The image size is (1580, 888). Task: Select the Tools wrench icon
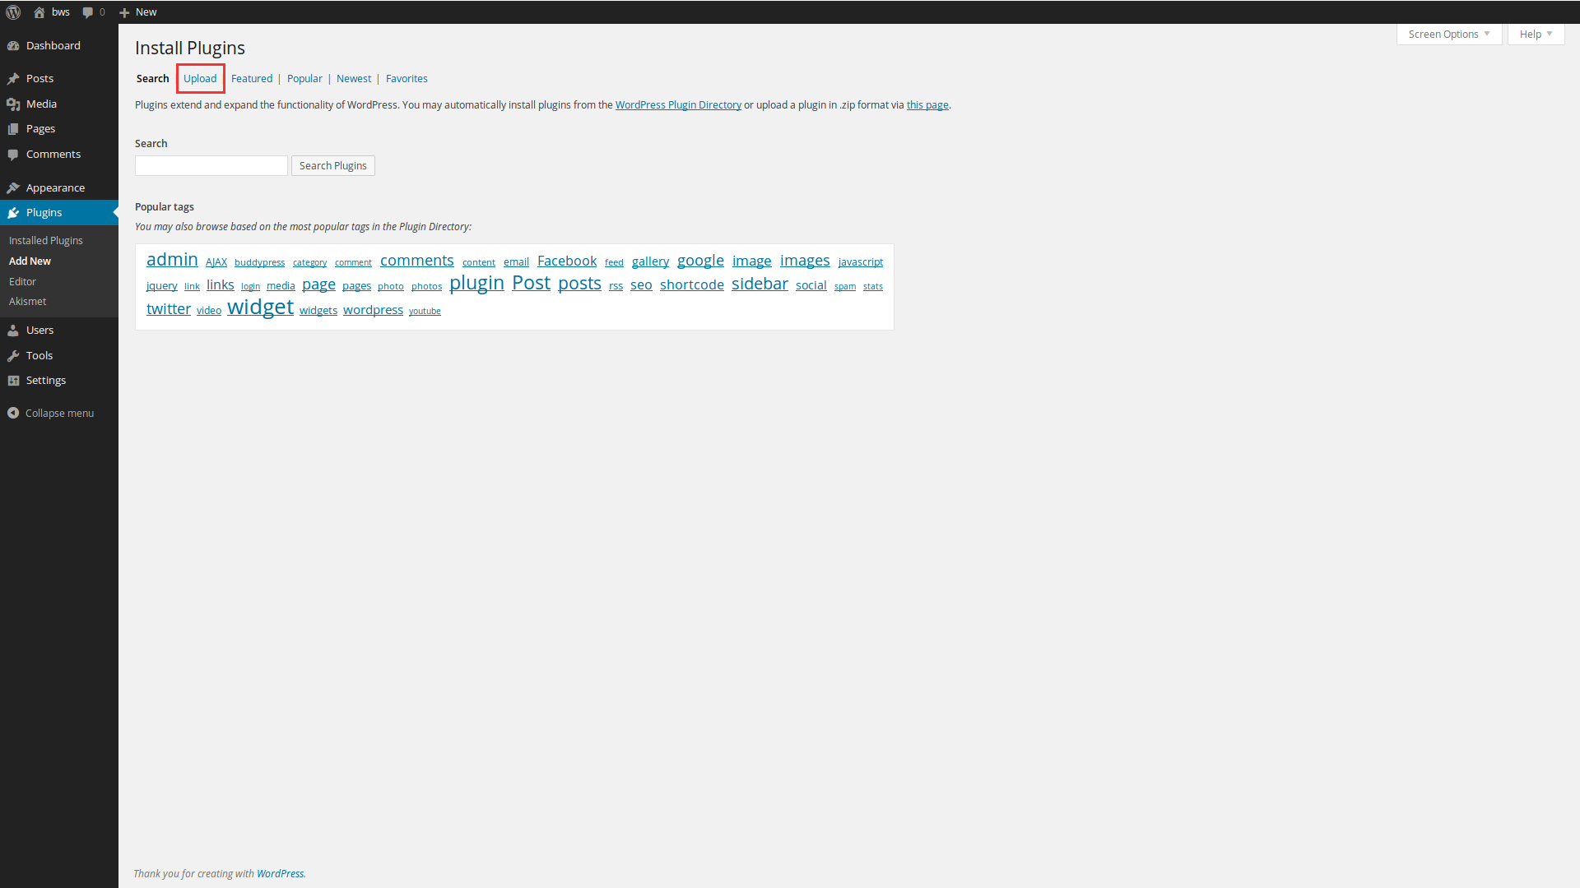(x=13, y=355)
